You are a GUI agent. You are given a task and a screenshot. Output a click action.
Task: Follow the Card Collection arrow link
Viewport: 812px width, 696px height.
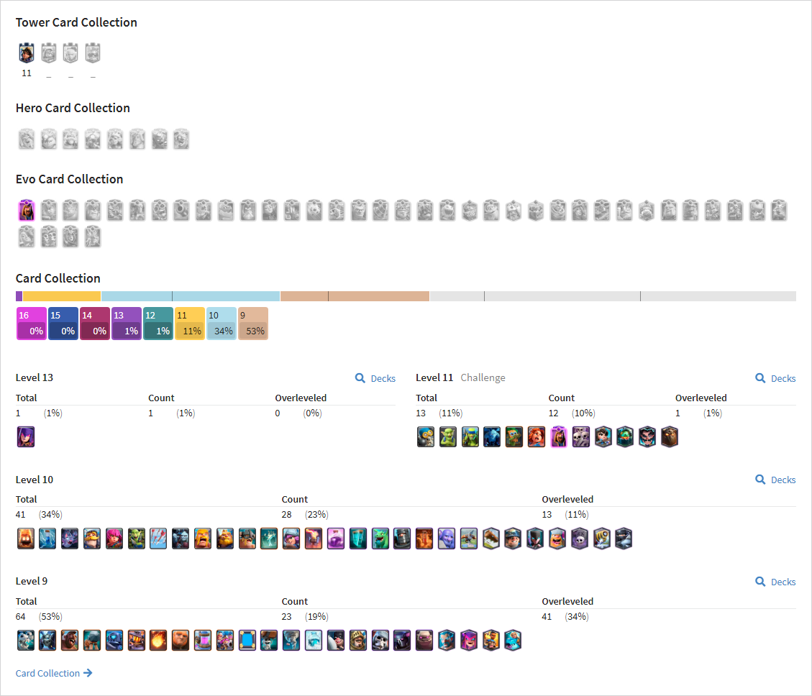coord(54,673)
